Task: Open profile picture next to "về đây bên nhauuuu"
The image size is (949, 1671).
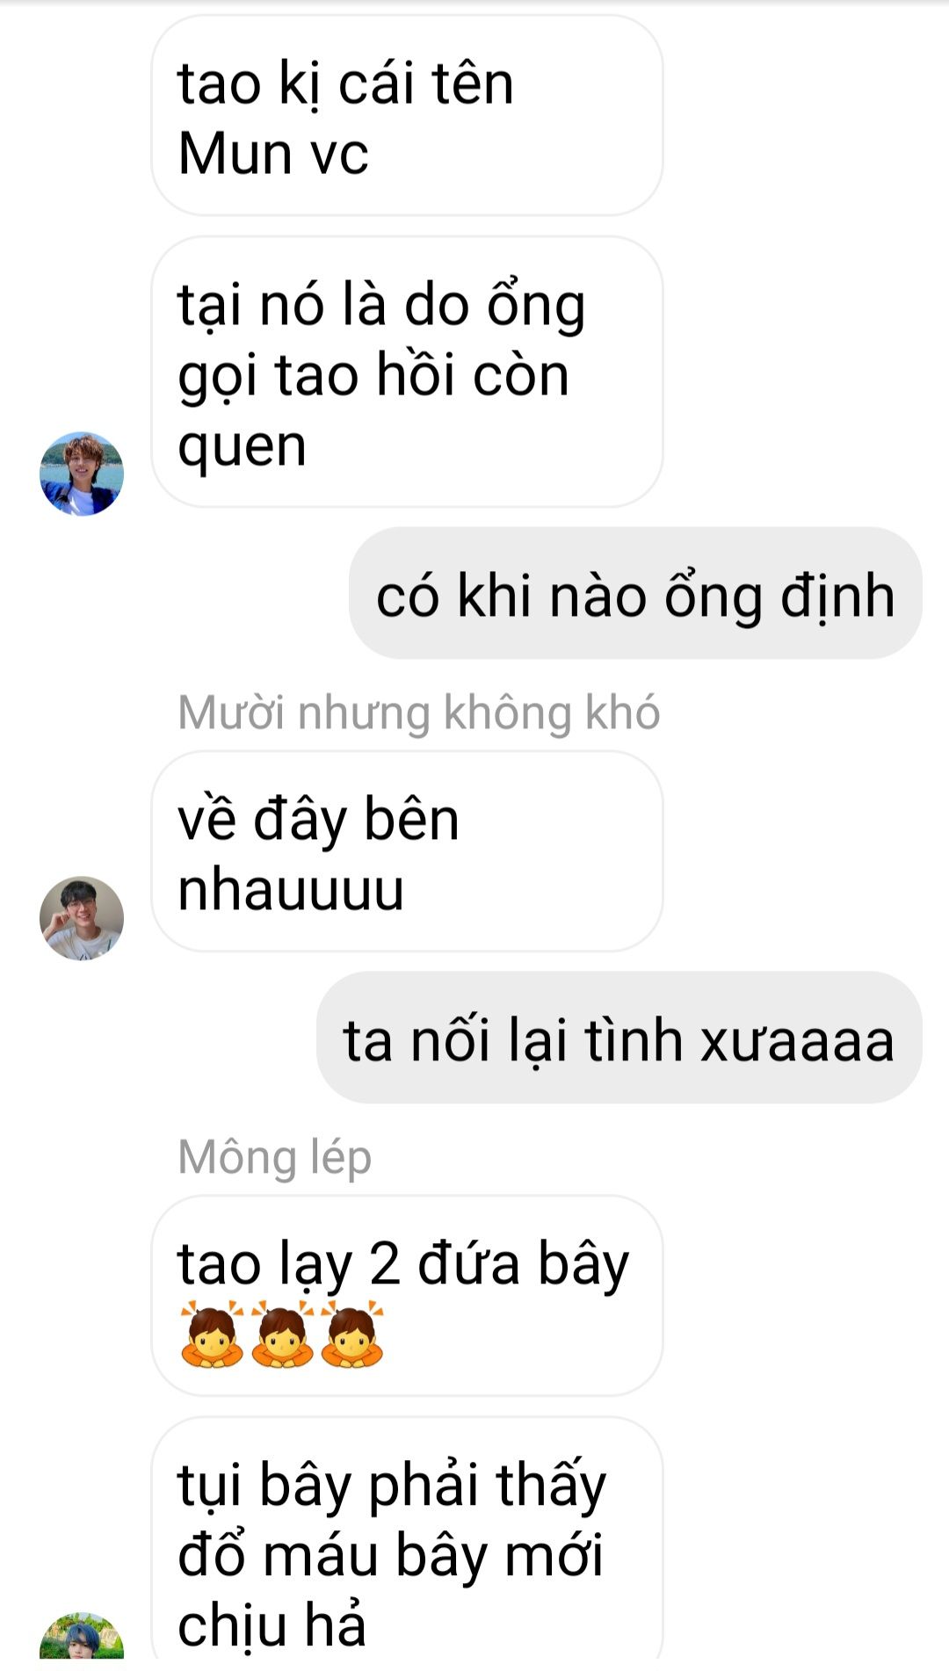Action: pos(82,918)
